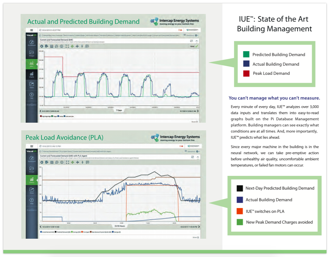Open Dashboard in Building Demand sidebar

click(32, 43)
